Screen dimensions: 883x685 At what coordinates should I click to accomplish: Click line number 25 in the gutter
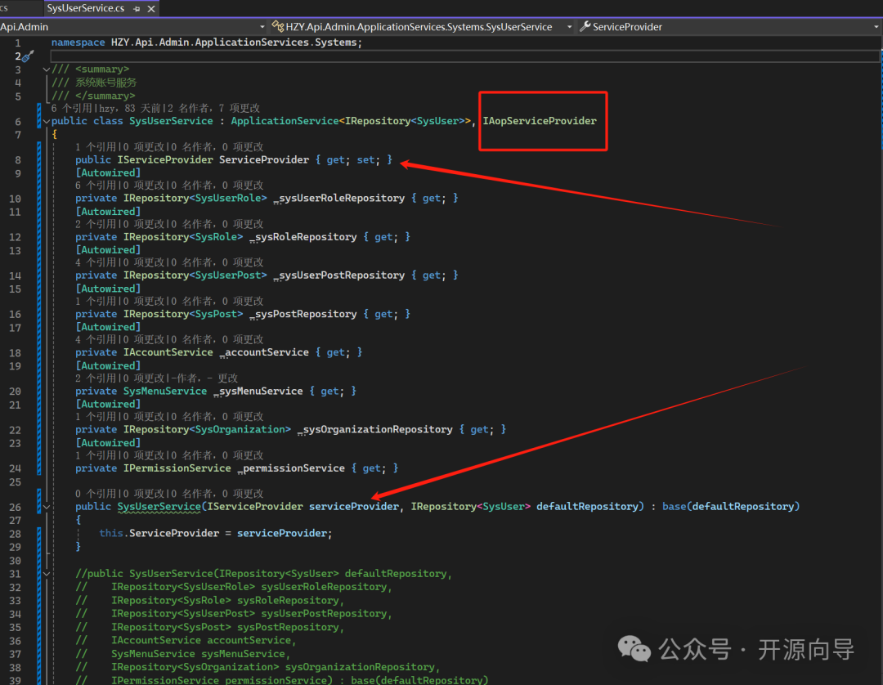click(x=16, y=482)
